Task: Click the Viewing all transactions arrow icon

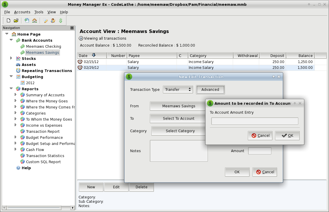Action: pos(81,38)
